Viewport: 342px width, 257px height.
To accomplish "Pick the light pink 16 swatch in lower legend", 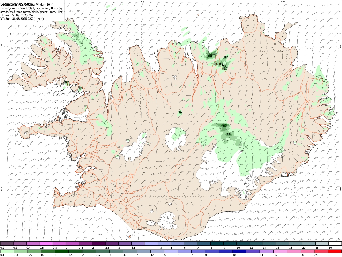I will click(x=280, y=251).
